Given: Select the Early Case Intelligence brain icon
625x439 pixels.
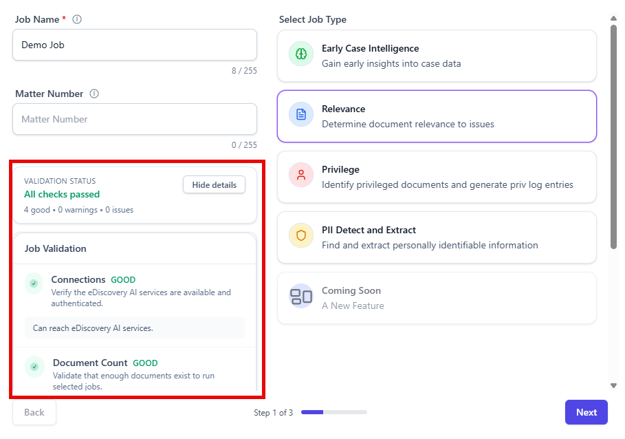Looking at the screenshot, I should pos(300,54).
